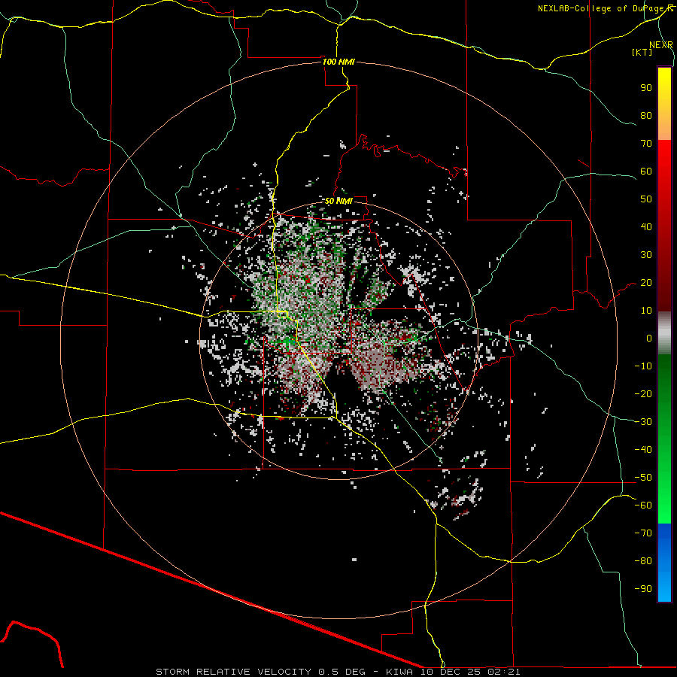Click the 50 NMI range ring label
The height and width of the screenshot is (677, 677).
tap(338, 201)
